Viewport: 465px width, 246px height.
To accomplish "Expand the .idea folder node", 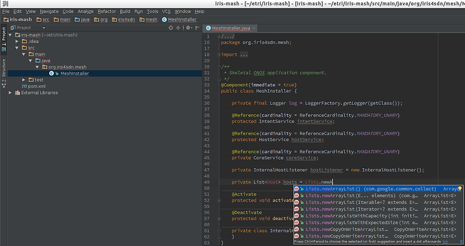I will point(17,41).
